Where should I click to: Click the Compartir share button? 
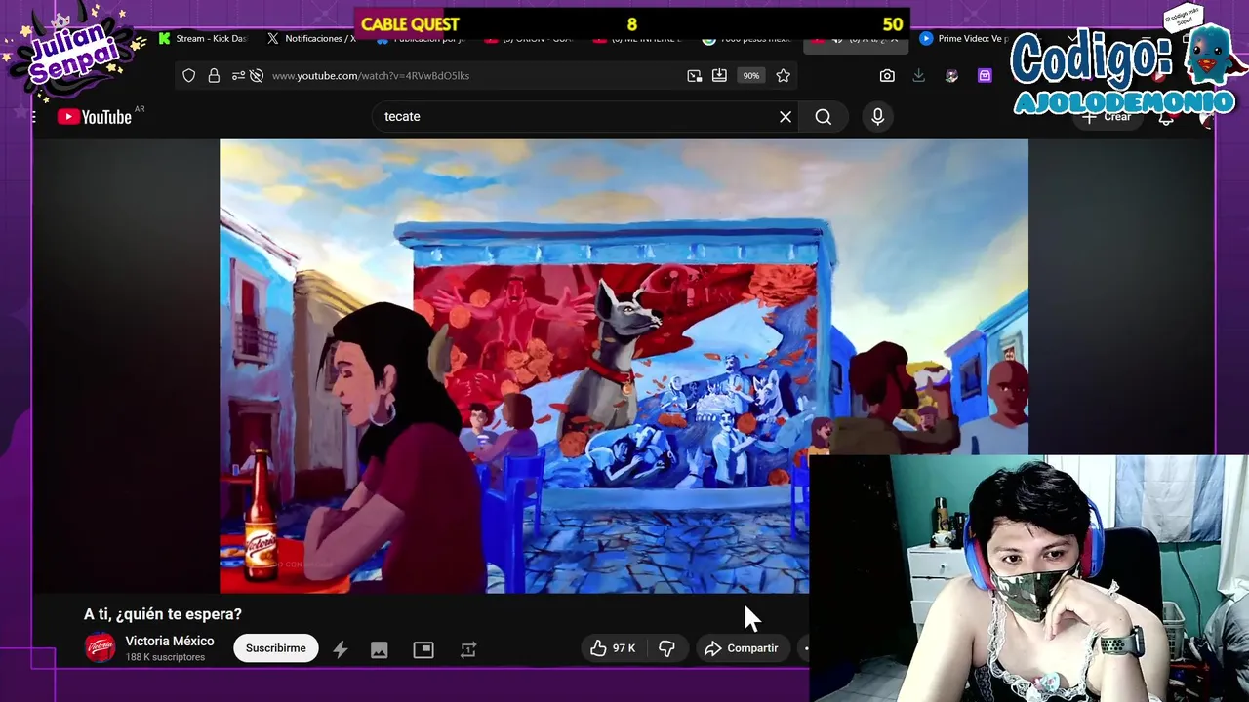tap(742, 648)
